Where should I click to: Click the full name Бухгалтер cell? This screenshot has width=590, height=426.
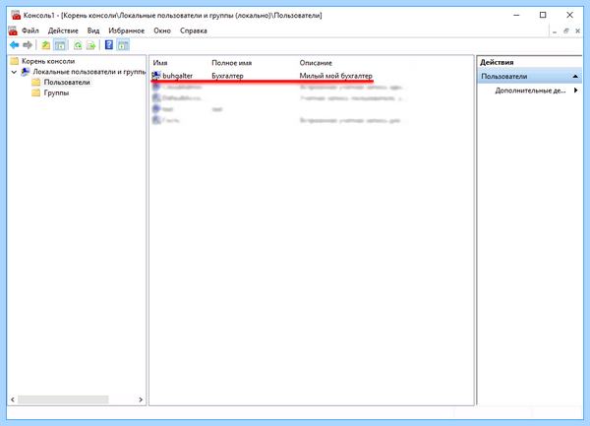[x=228, y=76]
